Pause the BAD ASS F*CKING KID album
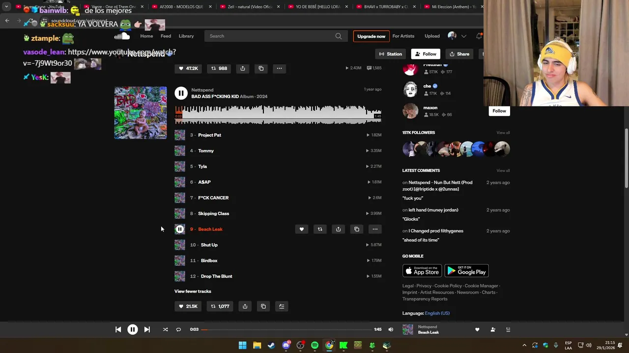 pyautogui.click(x=181, y=93)
